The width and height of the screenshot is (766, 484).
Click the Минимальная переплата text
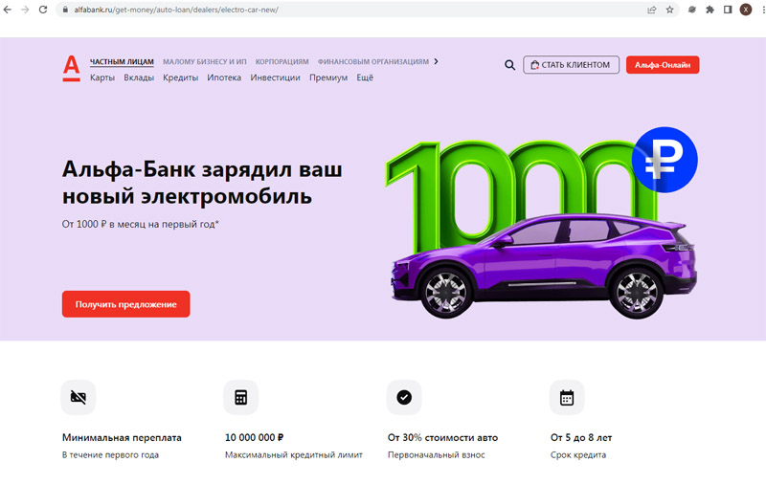122,438
